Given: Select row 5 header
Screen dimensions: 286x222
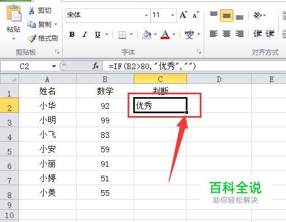Looking at the screenshot, I should coord(10,148).
